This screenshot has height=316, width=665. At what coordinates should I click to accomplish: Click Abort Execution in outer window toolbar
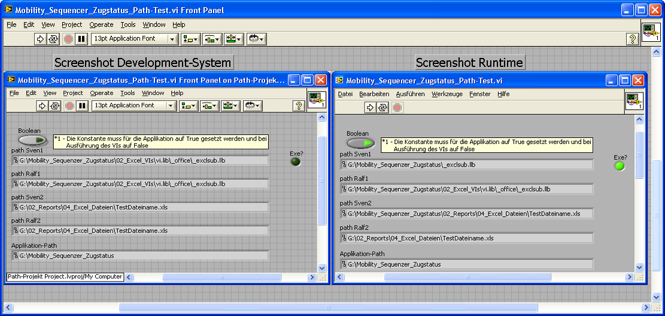68,39
